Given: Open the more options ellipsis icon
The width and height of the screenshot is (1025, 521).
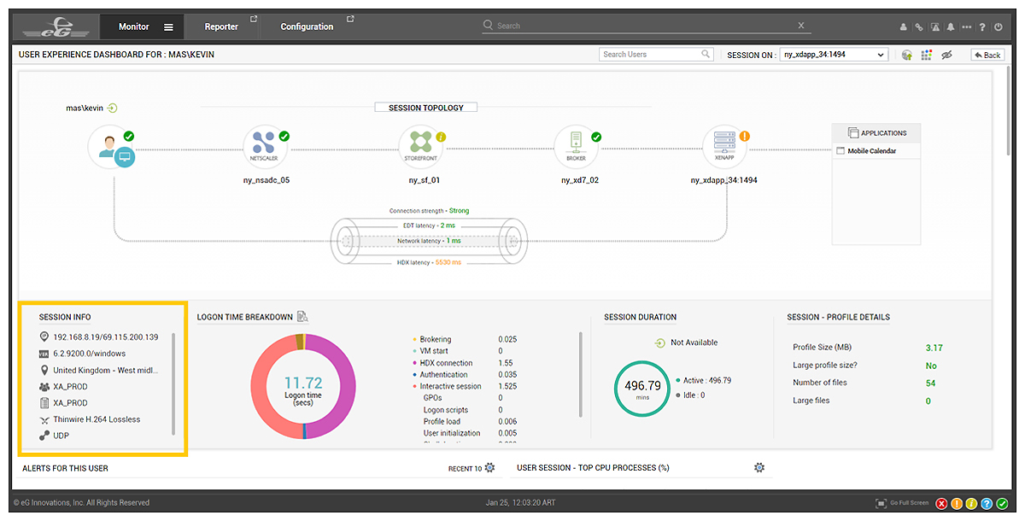Looking at the screenshot, I should 967,26.
